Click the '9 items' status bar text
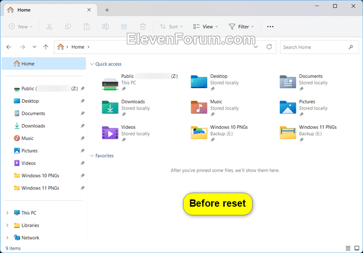Screen dimensions: 363x253 pyautogui.click(x=13, y=248)
